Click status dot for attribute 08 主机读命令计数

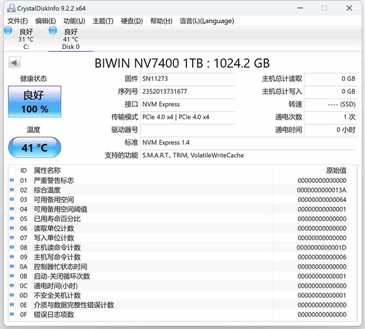(x=12, y=247)
